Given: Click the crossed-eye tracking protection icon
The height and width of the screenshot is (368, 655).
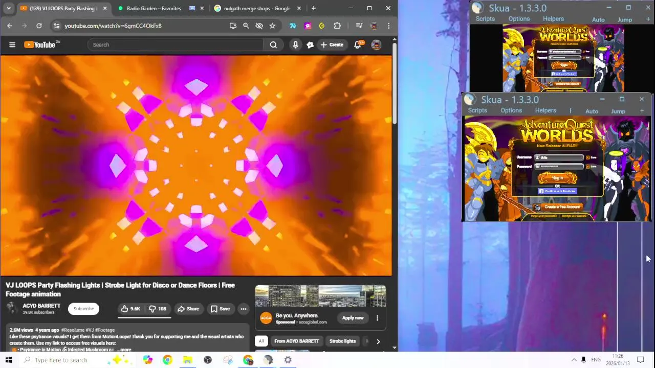Looking at the screenshot, I should coord(259,26).
